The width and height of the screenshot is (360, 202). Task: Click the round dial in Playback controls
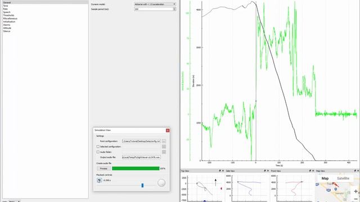click(161, 183)
